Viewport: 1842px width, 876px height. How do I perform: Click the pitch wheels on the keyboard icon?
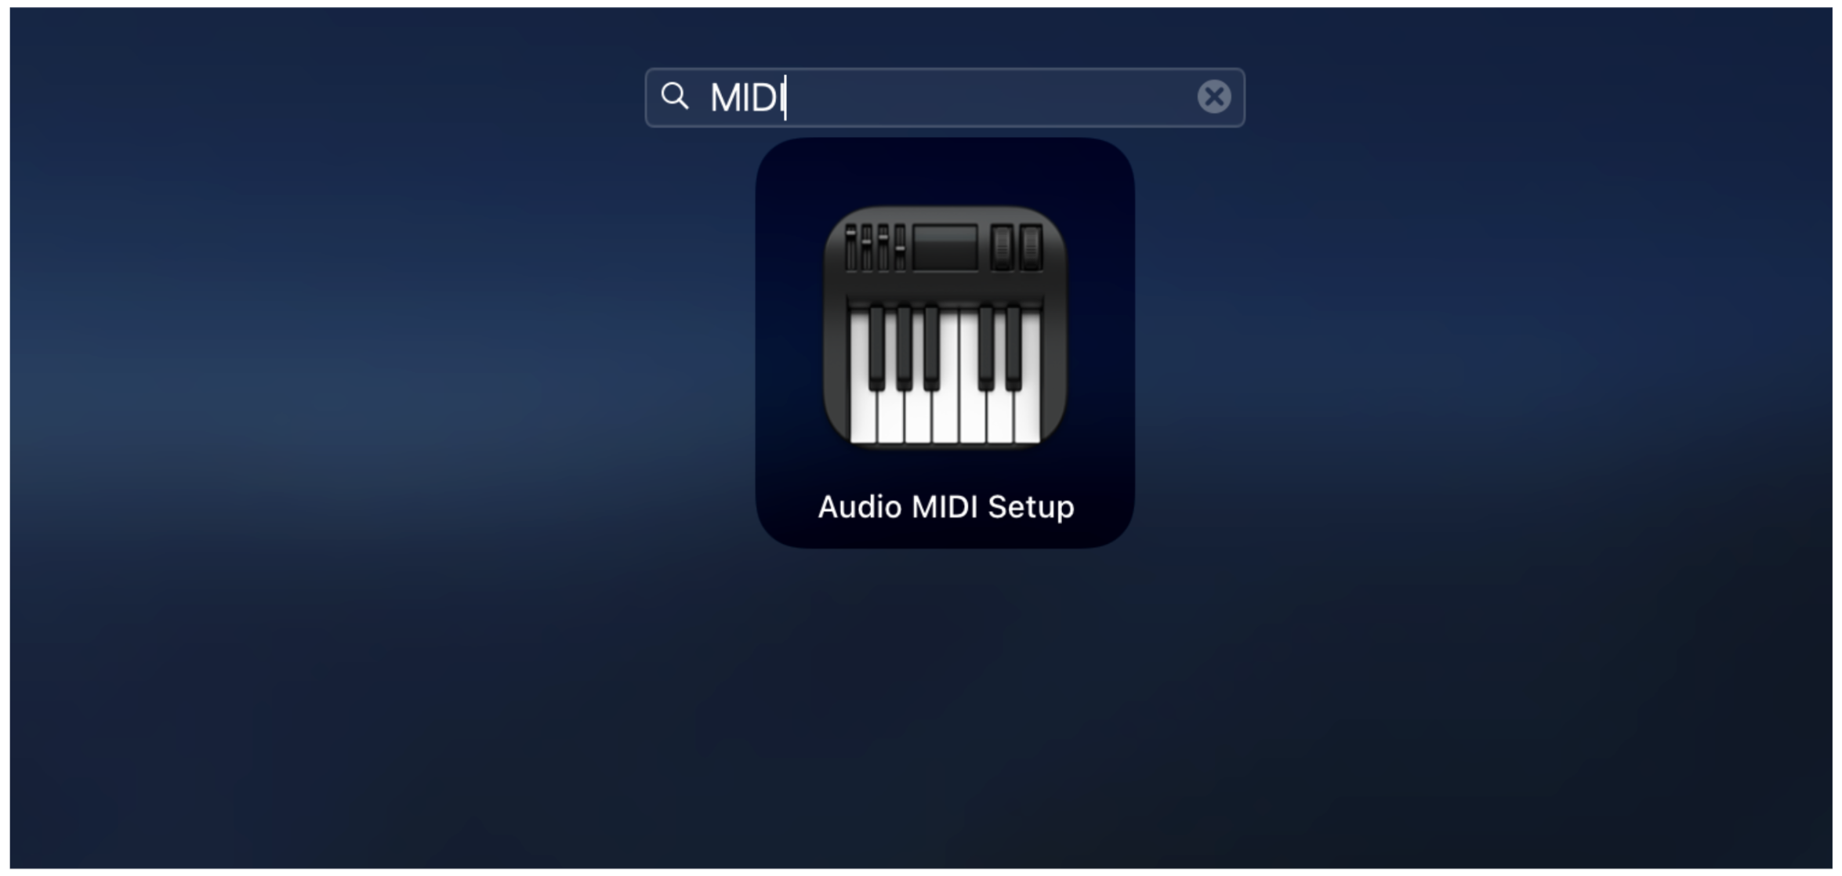1016,248
